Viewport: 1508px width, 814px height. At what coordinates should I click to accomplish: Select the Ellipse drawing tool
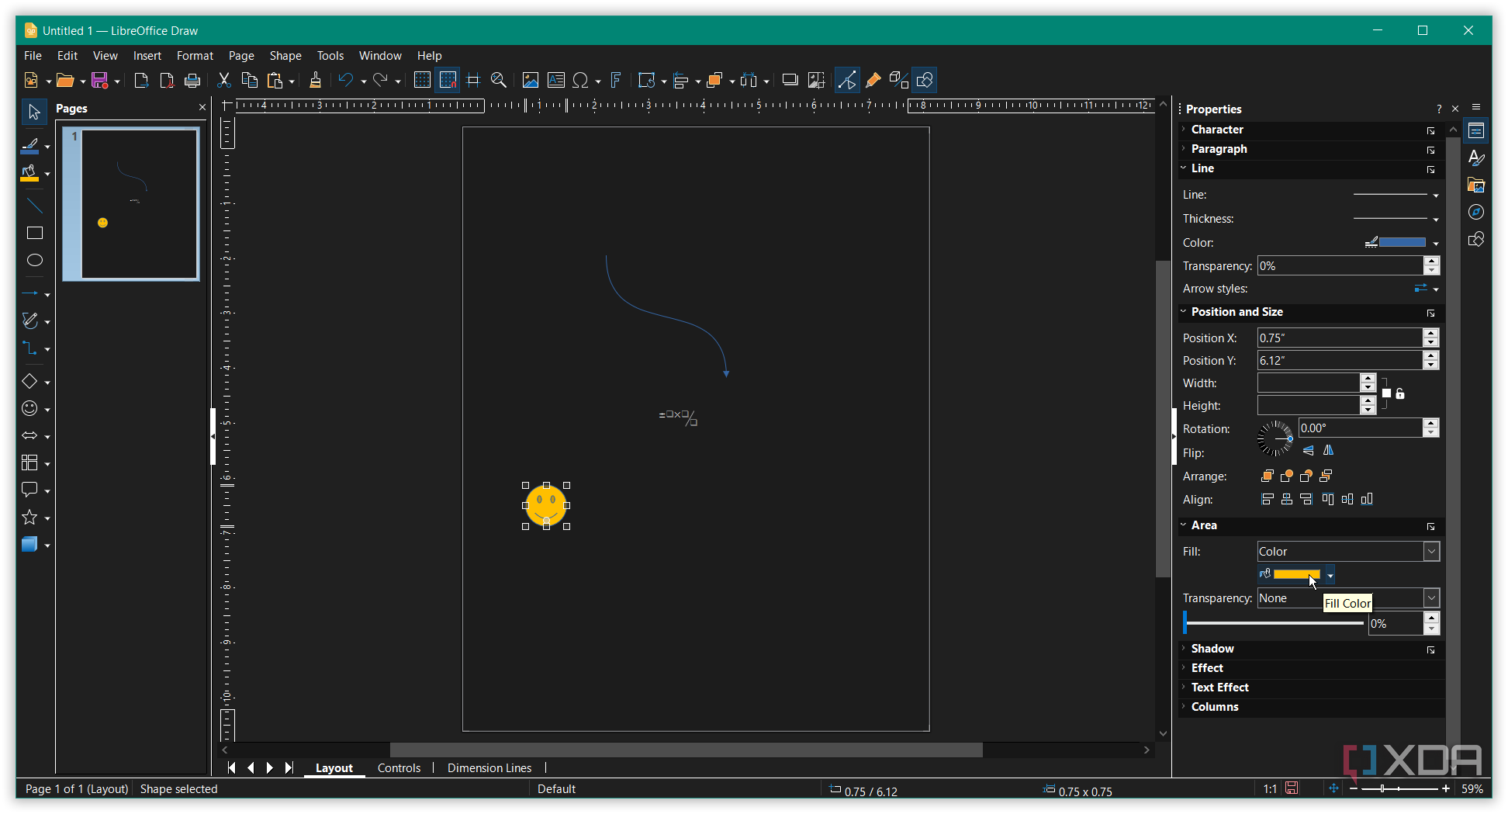34,261
